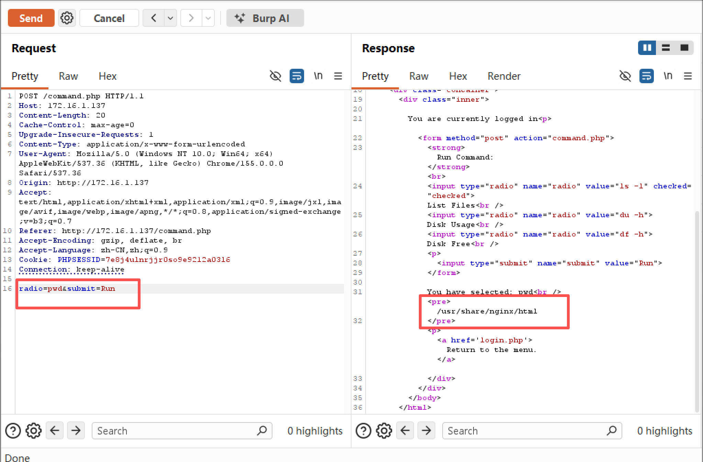Click previous match arrow in Response search
This screenshot has width=703, height=462.
(405, 431)
